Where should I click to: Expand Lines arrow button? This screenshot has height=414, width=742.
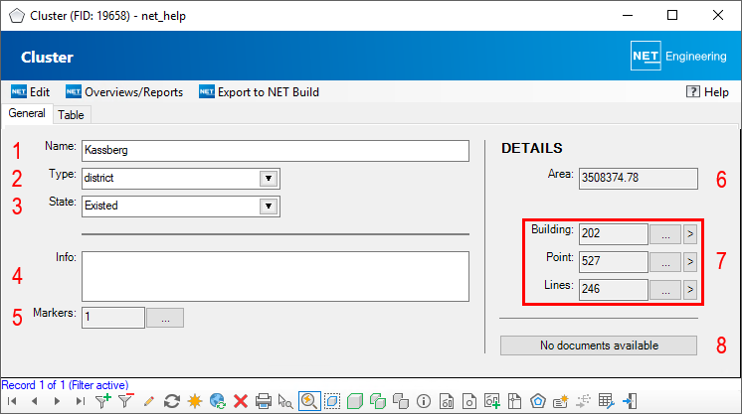(690, 289)
